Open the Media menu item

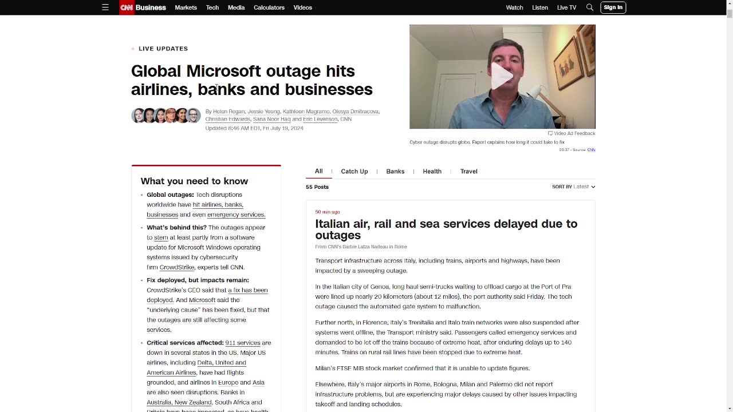click(236, 7)
